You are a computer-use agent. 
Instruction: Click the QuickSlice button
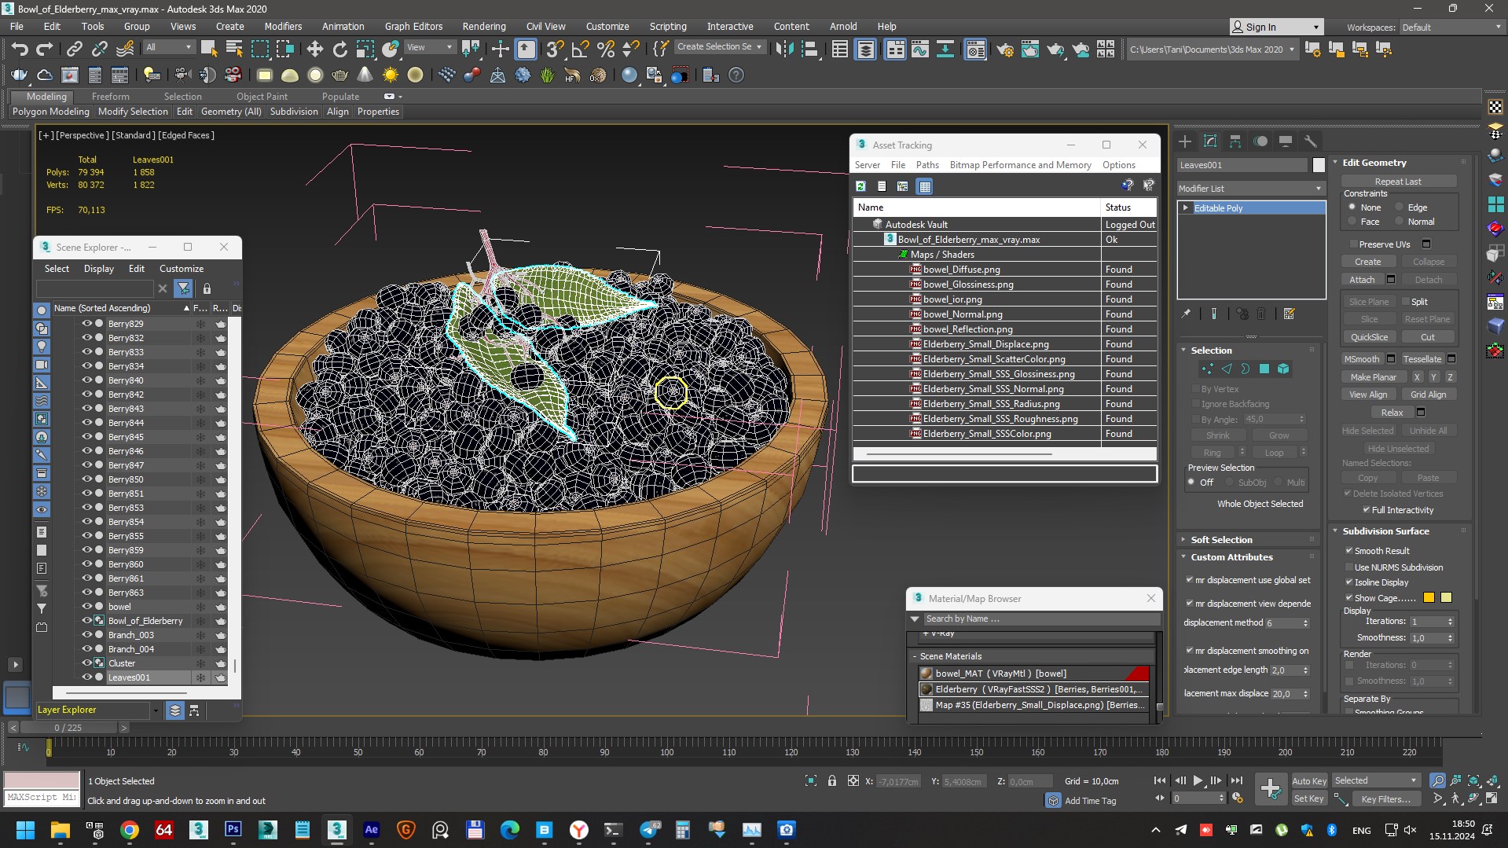1369,337
